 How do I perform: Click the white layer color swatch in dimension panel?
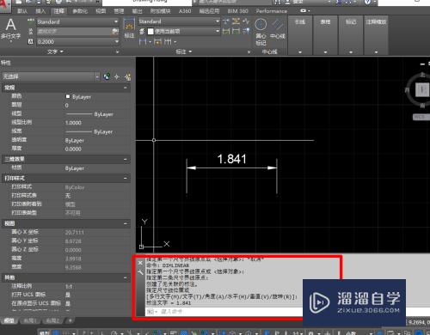click(150, 31)
